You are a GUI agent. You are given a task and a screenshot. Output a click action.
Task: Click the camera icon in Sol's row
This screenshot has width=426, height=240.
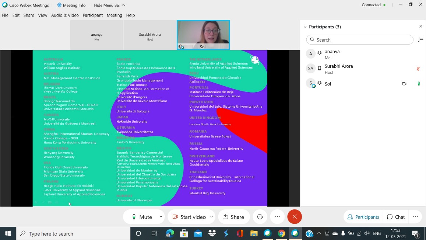point(404,84)
